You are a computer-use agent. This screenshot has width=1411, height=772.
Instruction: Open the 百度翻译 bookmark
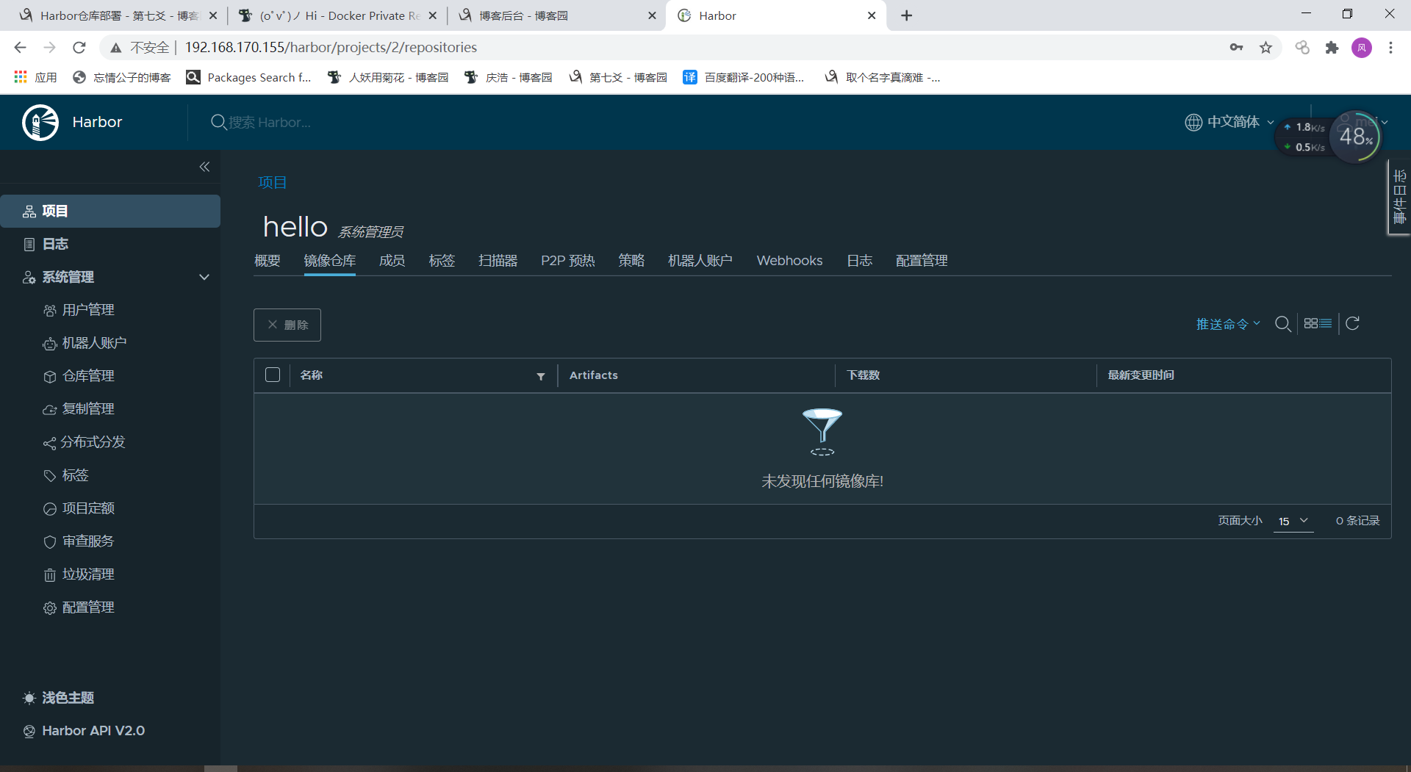744,77
